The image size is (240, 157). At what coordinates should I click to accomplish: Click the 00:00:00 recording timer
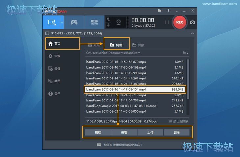[143, 20]
